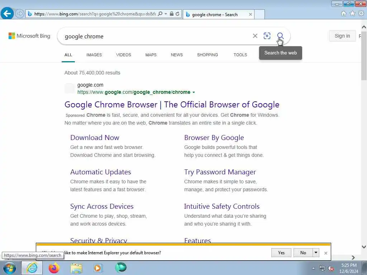Open the TOOLS menu item

click(240, 55)
